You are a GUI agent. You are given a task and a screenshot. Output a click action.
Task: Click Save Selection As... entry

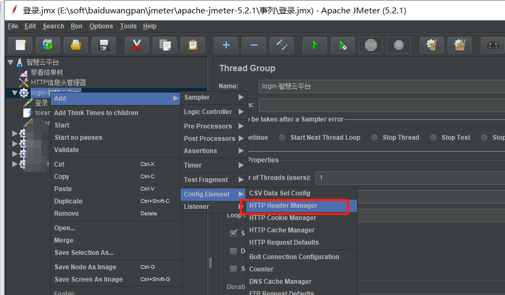coord(116,253)
